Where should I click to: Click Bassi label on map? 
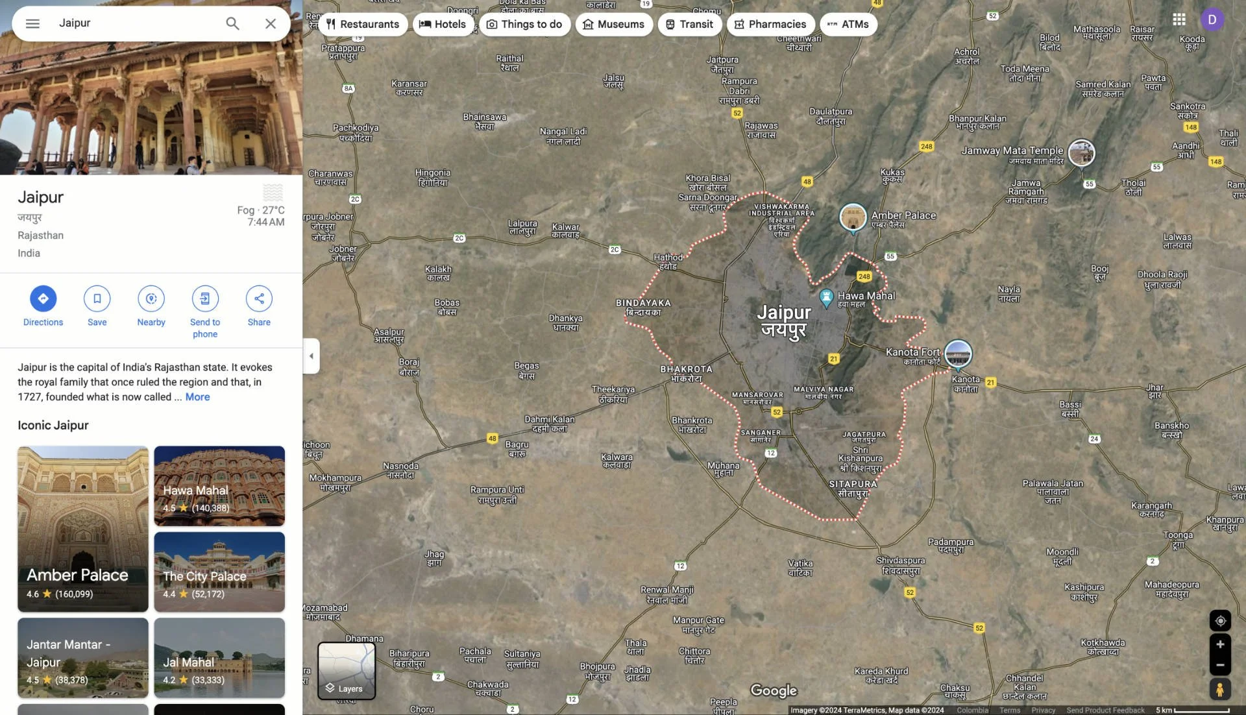(1070, 409)
